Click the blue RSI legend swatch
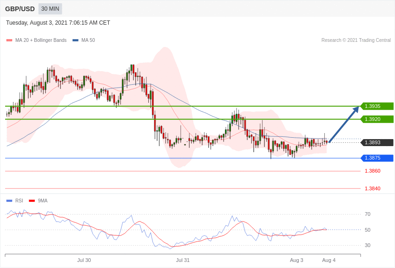Viewport: 395px width, 268px height. pyautogui.click(x=9, y=201)
